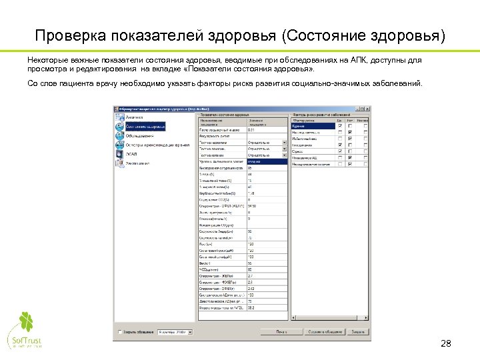Click the ЭСАД sidebar icon
Image resolution: width=480 pixels, height=360 pixels.
click(120, 154)
